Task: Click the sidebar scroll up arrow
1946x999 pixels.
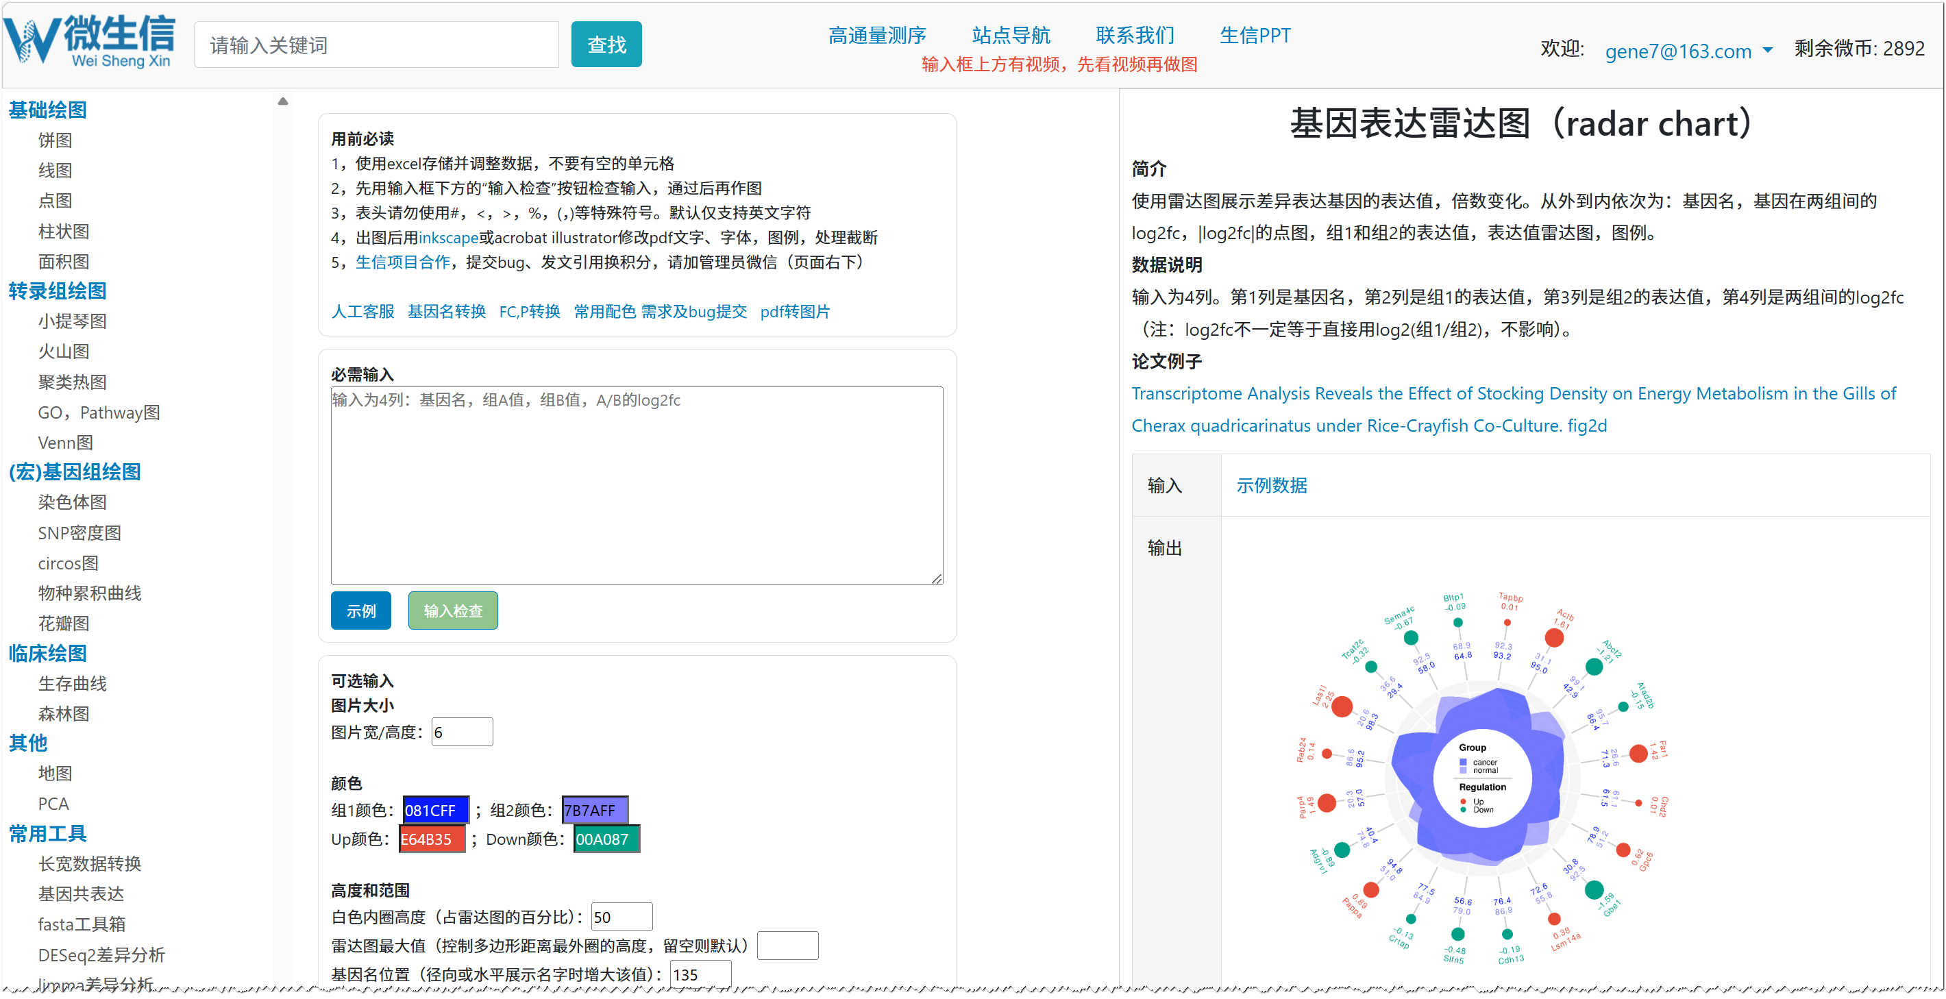Action: 282,101
